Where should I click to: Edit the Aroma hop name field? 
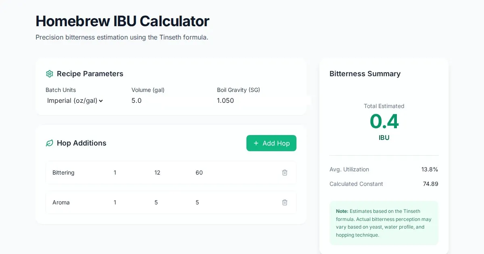point(77,202)
